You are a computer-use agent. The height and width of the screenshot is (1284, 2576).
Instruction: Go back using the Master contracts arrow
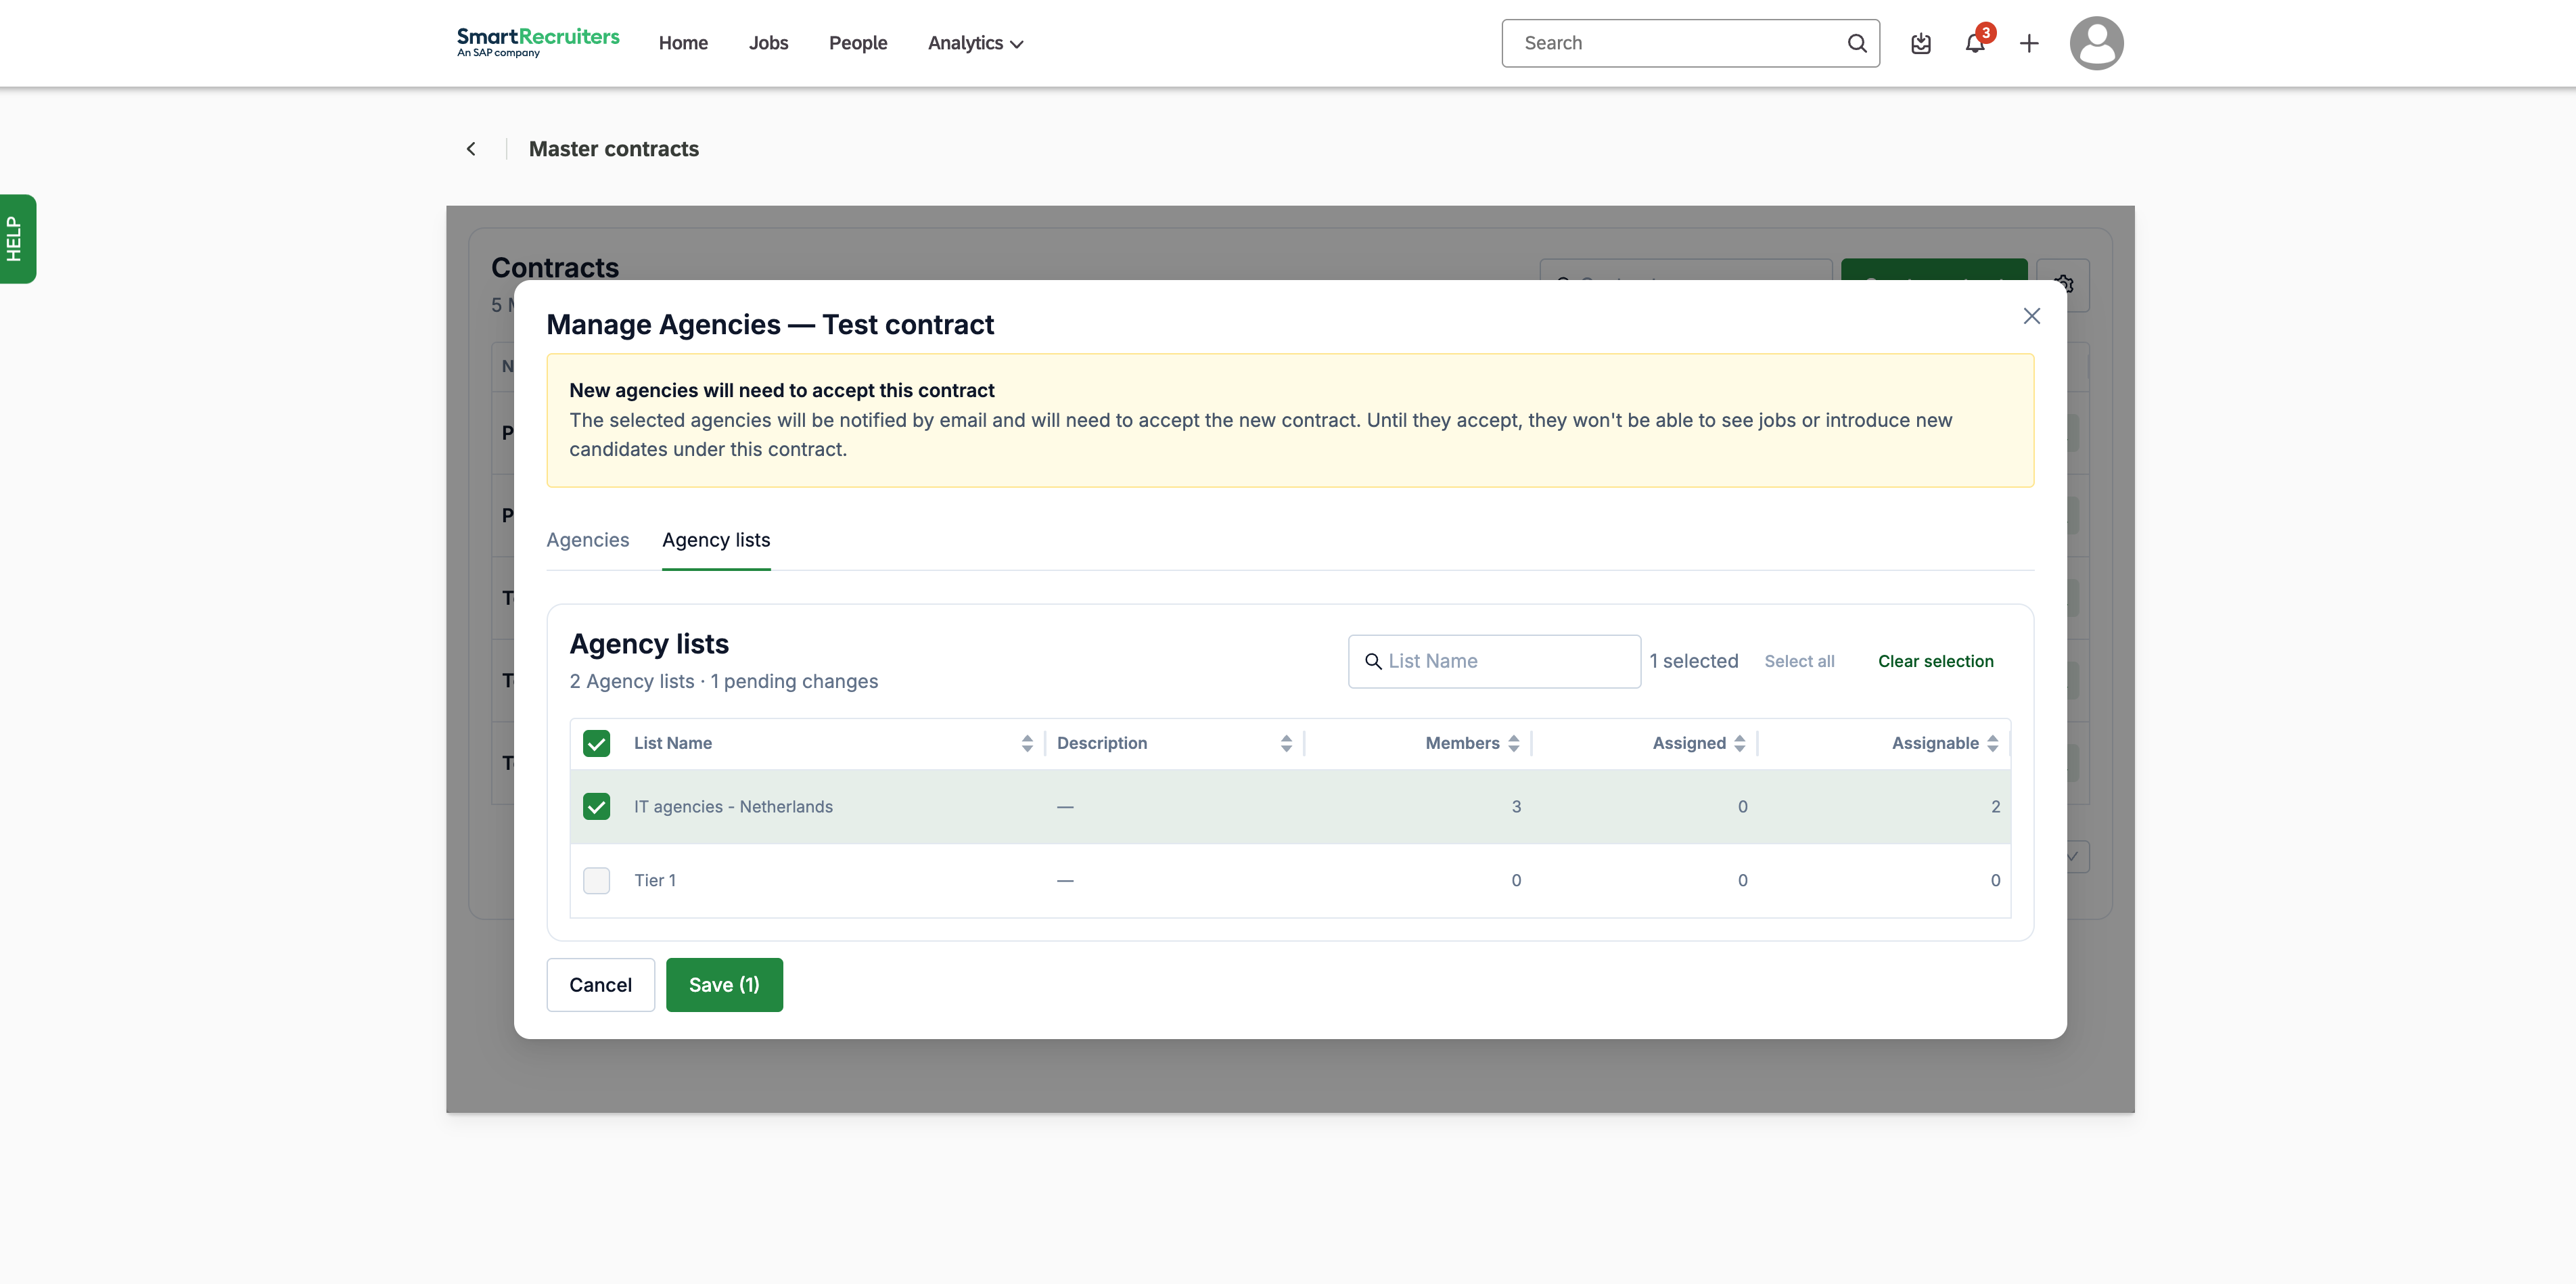[x=471, y=149]
